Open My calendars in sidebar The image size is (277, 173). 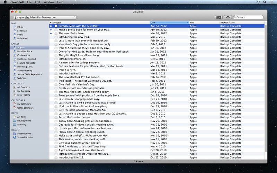pos(24,104)
